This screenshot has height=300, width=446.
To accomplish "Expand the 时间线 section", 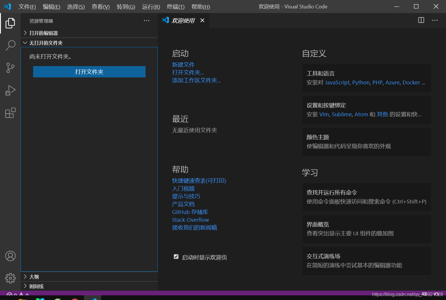I will click(89, 286).
